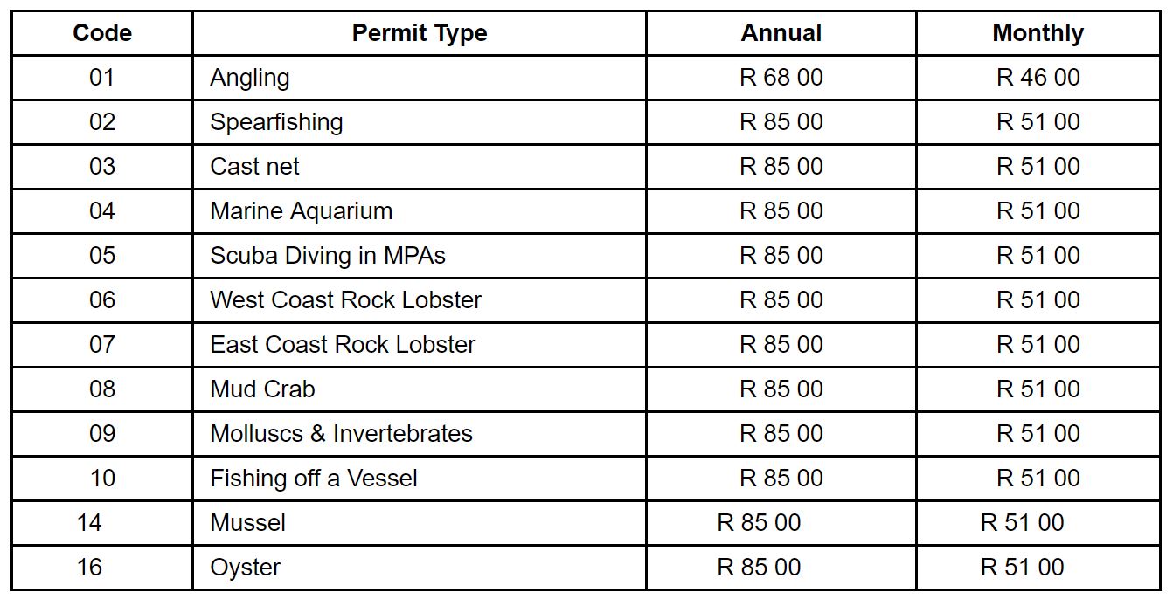Click the Permit Type column header

[x=420, y=33]
